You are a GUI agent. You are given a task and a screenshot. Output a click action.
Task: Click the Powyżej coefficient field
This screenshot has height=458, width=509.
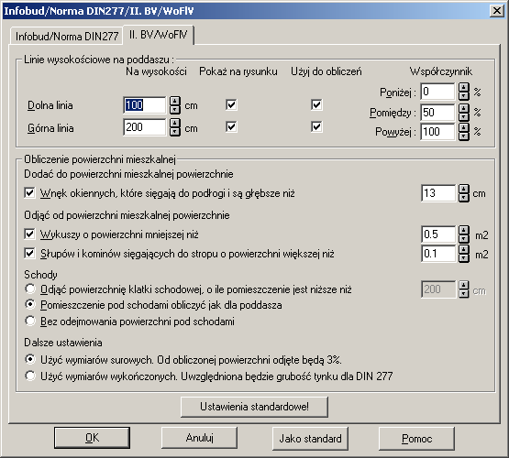437,132
